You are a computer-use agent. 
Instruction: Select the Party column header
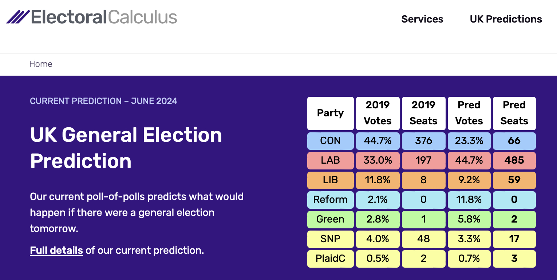pos(331,113)
